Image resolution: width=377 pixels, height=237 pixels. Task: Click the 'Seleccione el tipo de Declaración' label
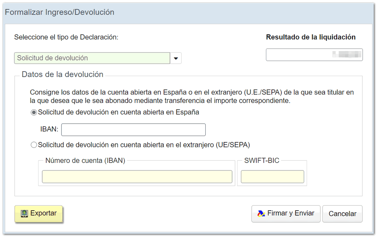66,37
